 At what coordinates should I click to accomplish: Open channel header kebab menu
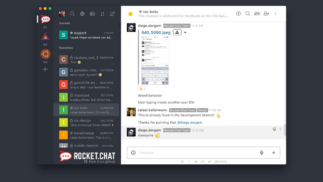[276, 14]
